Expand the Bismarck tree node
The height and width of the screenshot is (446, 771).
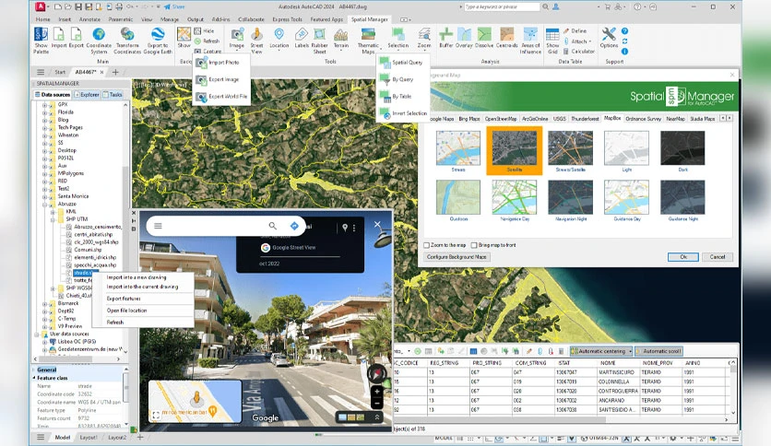[x=45, y=303]
